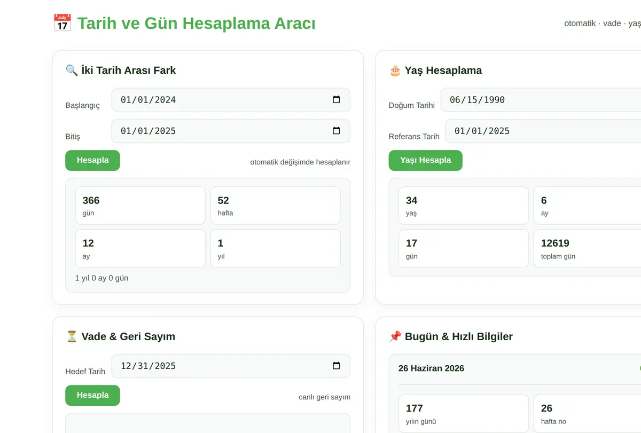Select the 366 gün result box
641x433 pixels.
pyautogui.click(x=140, y=206)
